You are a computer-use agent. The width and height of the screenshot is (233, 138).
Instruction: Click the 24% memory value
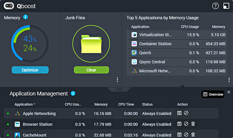coord(30,48)
